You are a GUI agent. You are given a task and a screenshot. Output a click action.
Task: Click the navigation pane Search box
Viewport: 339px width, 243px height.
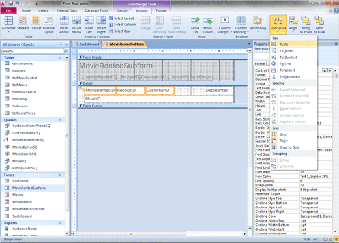33,51
